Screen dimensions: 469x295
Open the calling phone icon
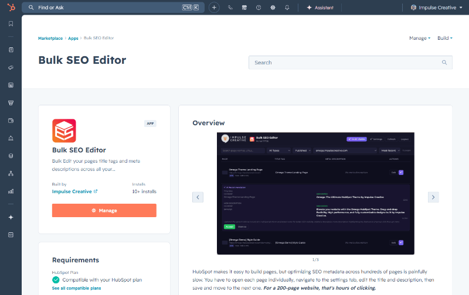[230, 8]
